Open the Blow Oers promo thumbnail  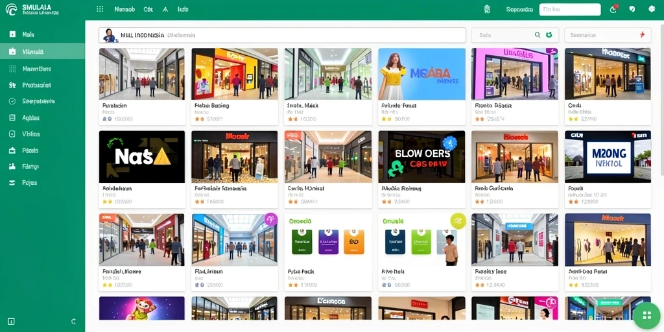coord(421,157)
